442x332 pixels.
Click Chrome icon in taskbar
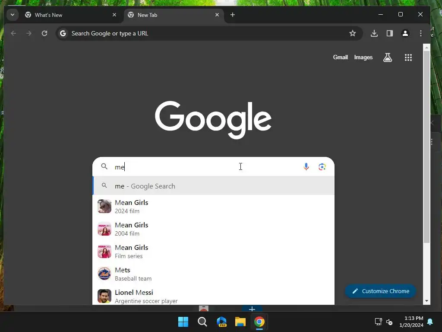pyautogui.click(x=259, y=322)
